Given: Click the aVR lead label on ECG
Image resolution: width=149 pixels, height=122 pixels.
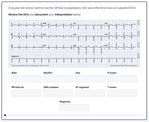Looking at the screenshot, I should tap(45, 23).
